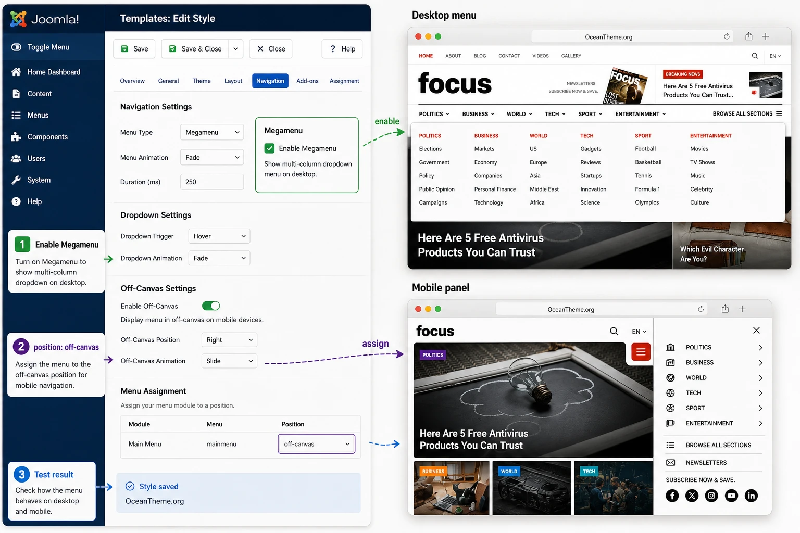Select the active Navigation tab
Image resolution: width=800 pixels, height=533 pixels.
pyautogui.click(x=270, y=81)
